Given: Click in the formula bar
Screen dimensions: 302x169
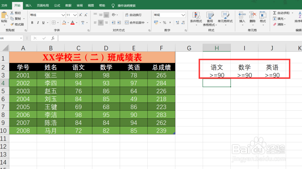Looking at the screenshot, I should (180, 38).
